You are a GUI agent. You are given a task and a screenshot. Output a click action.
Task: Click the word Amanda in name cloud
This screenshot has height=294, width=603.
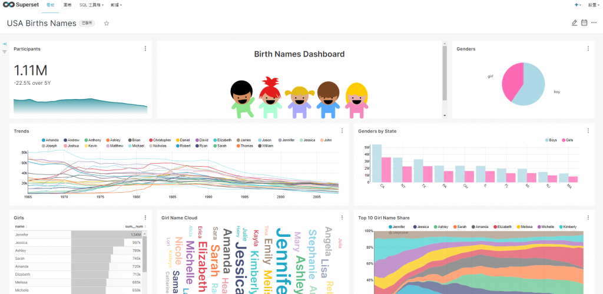pos(227,251)
